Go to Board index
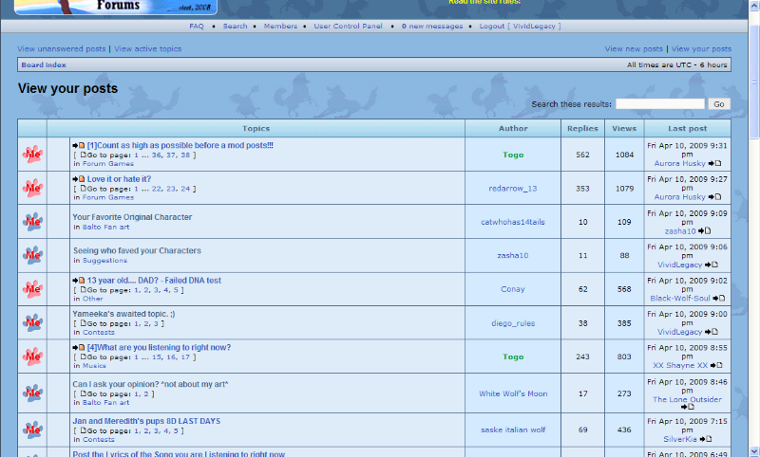The image size is (760, 457). (x=44, y=64)
